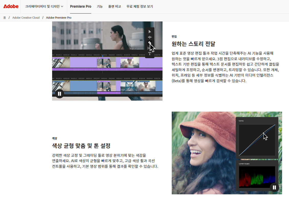Open the 플랜 비교 menu item

(114, 6)
